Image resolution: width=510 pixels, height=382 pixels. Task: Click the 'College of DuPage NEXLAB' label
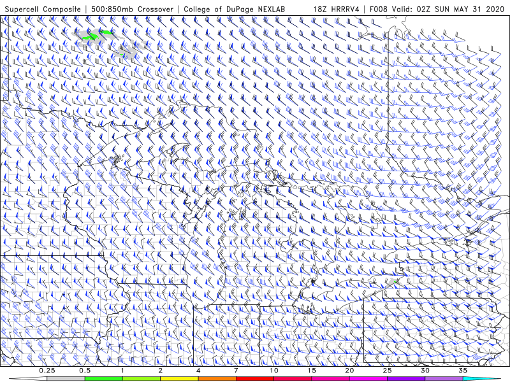(234, 9)
